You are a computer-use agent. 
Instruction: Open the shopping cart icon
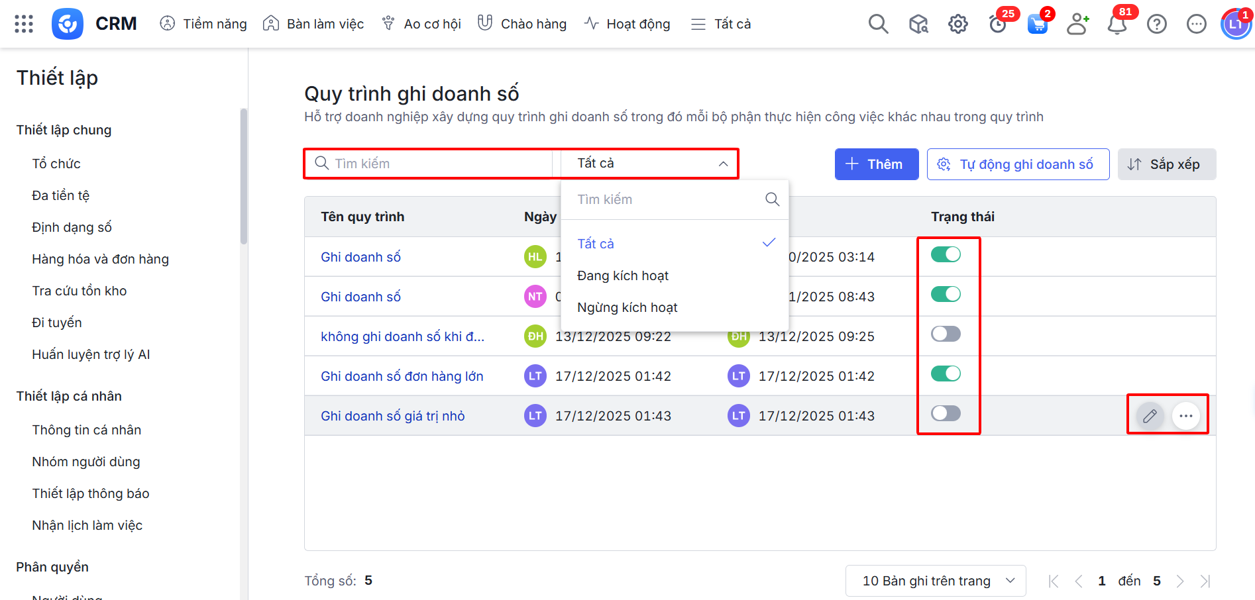click(1037, 25)
